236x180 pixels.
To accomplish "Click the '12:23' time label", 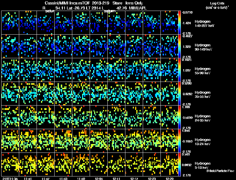I will 152,179.
